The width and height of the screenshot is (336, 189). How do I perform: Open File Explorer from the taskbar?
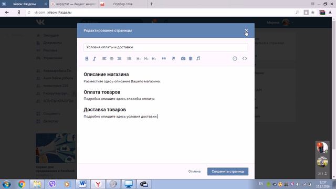pyautogui.click(x=37, y=184)
